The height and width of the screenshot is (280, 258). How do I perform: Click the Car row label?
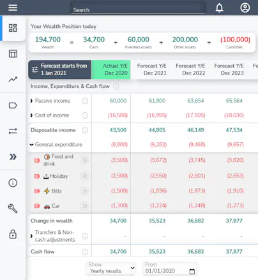(52, 206)
